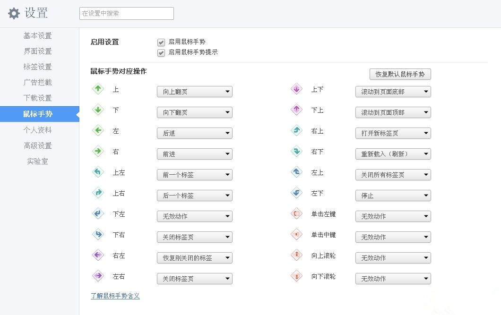Click the purple 上下 gesture icon

[296, 89]
